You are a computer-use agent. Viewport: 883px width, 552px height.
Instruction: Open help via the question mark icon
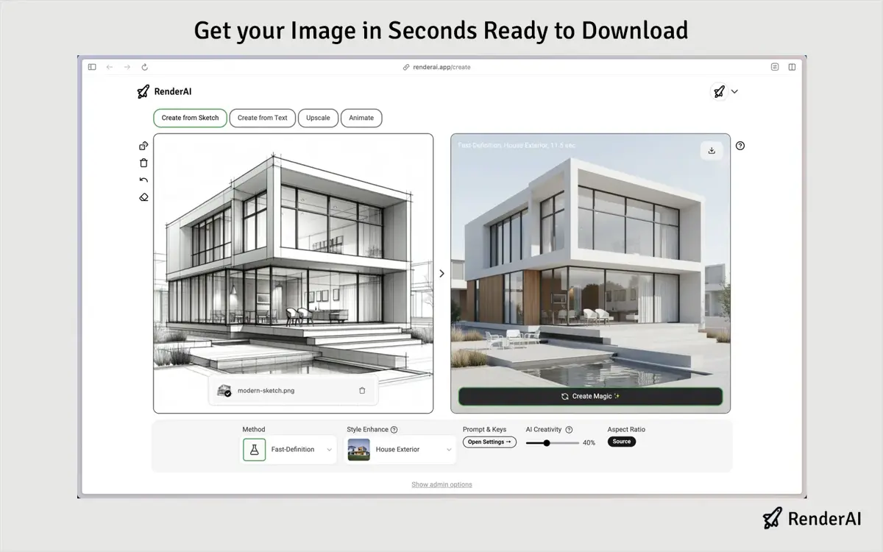click(740, 146)
